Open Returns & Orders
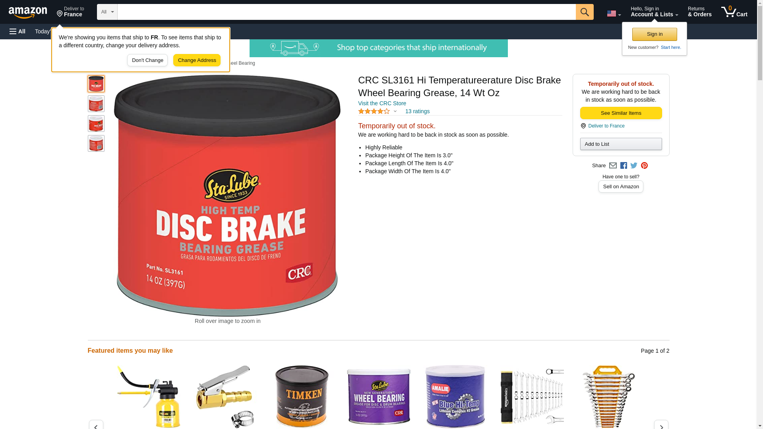Viewport: 763px width, 429px height. (x=700, y=12)
